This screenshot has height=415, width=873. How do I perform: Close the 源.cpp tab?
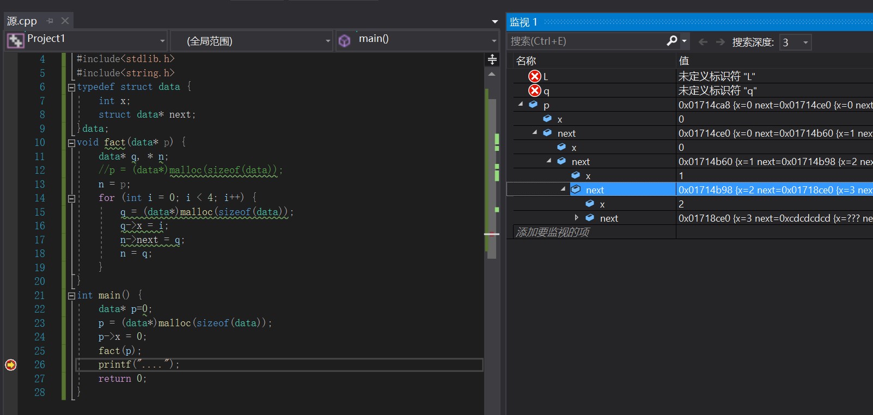click(x=65, y=21)
